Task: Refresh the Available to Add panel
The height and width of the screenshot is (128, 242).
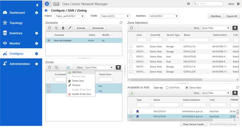Action: [x=238, y=87]
